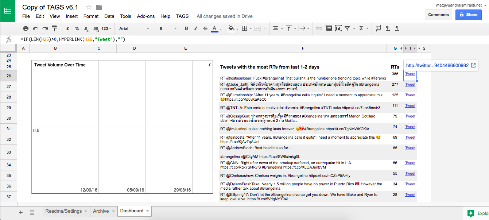This screenshot has width=489, height=220.
Task: Set right-to-left text direction
Action: pyautogui.click(x=397, y=28)
